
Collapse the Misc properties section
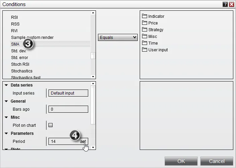point(6,117)
